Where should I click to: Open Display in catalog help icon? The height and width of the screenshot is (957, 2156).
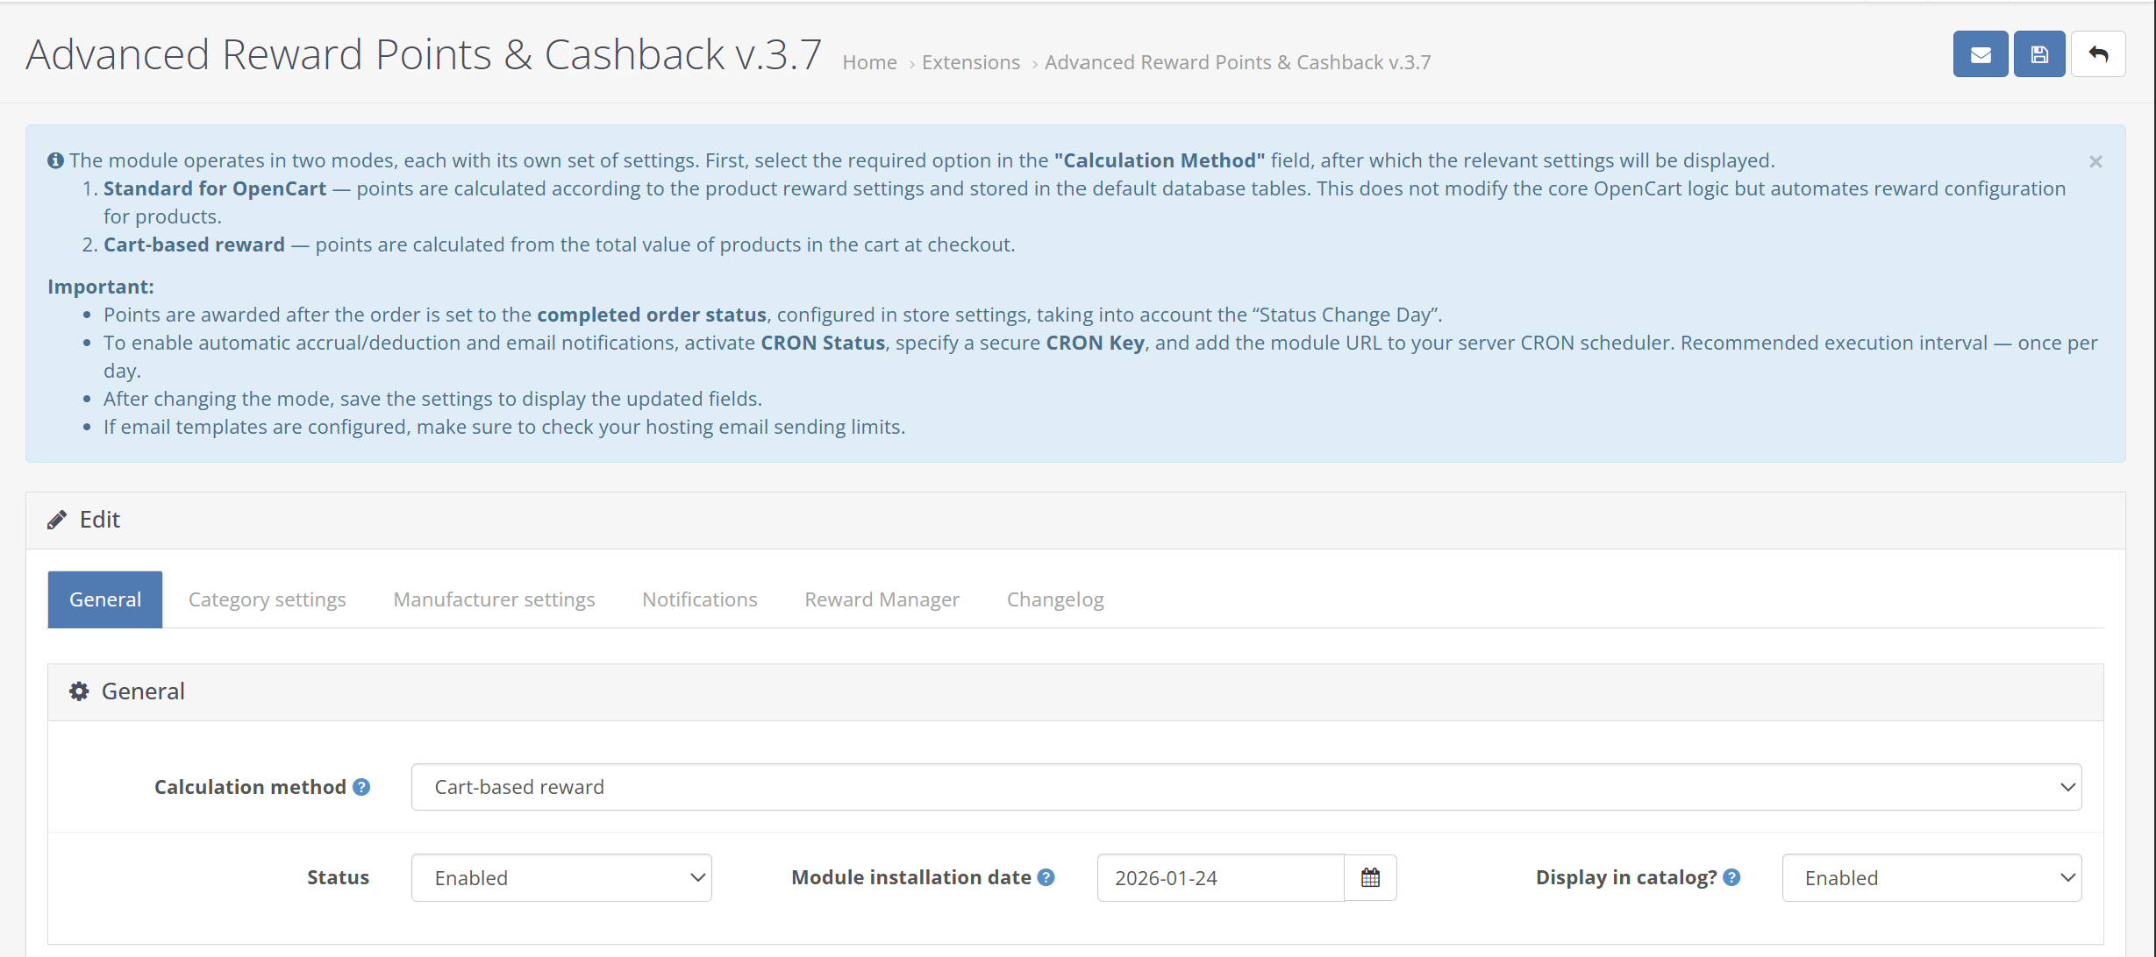[x=1731, y=877]
